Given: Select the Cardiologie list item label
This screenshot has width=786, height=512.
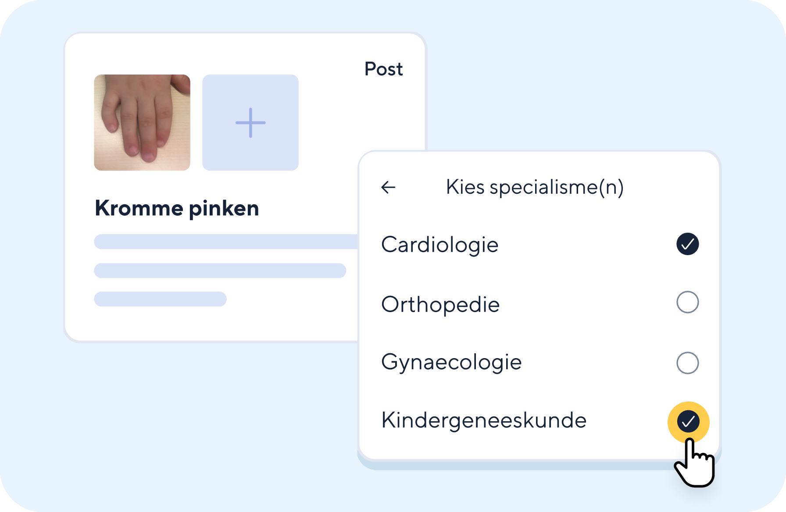Looking at the screenshot, I should 440,245.
